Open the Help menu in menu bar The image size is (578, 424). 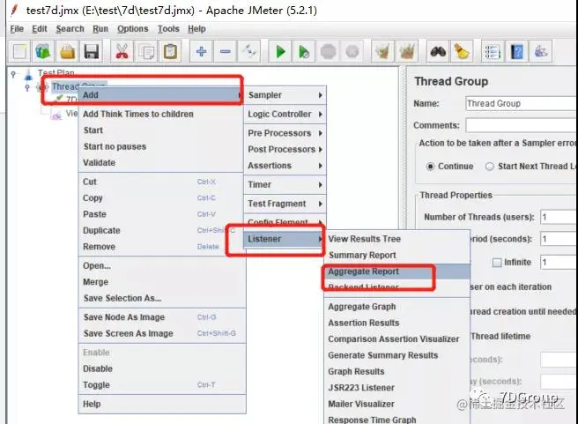pyautogui.click(x=196, y=29)
